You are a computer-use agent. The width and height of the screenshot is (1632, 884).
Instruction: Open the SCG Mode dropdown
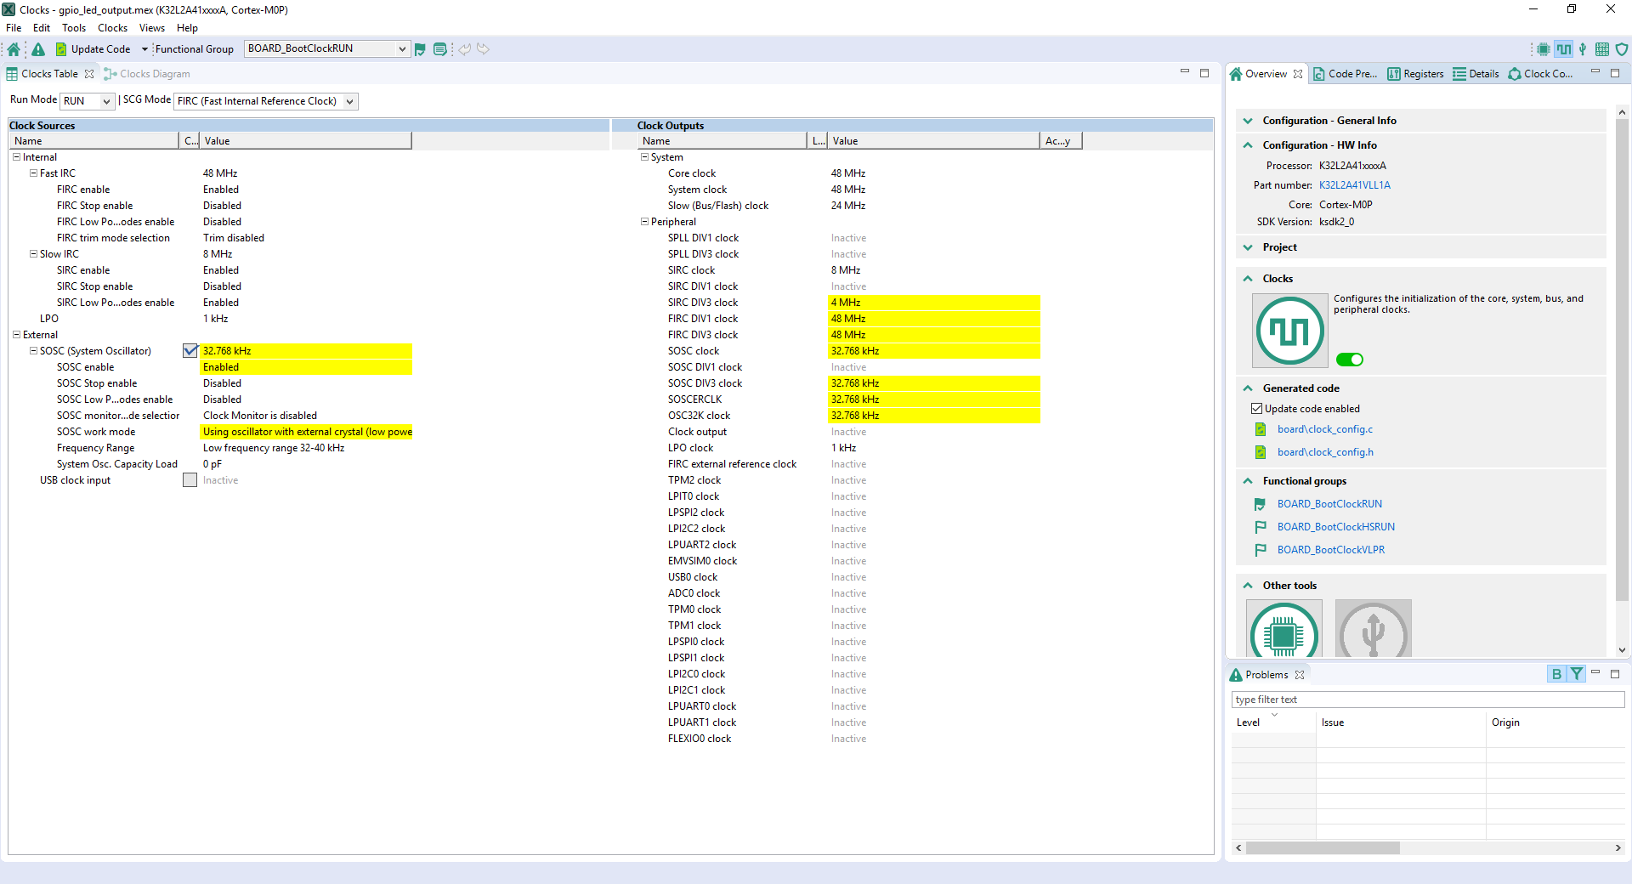(265, 101)
